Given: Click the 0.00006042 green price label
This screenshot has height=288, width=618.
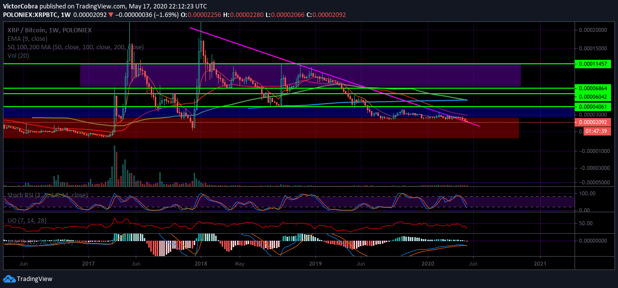Looking at the screenshot, I should (593, 96).
